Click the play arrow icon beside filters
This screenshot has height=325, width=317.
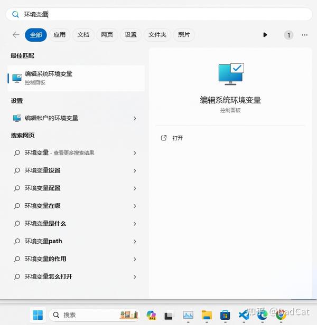(x=265, y=35)
